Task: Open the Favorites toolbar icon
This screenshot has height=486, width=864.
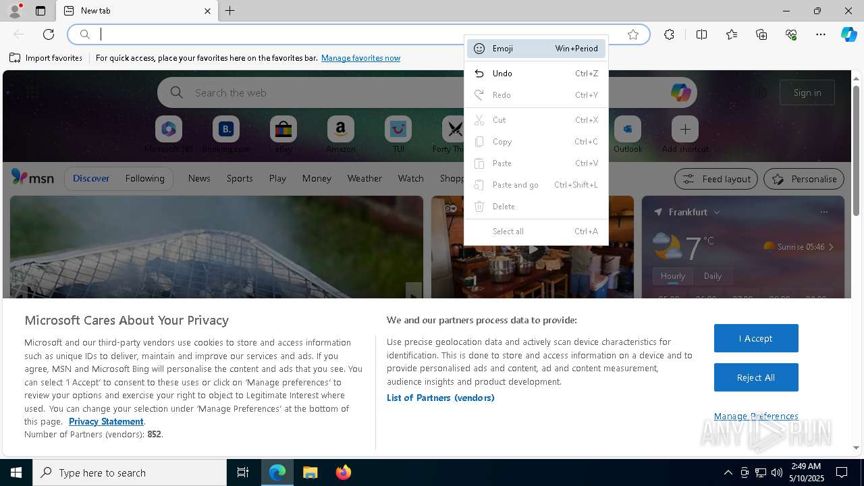Action: [732, 34]
